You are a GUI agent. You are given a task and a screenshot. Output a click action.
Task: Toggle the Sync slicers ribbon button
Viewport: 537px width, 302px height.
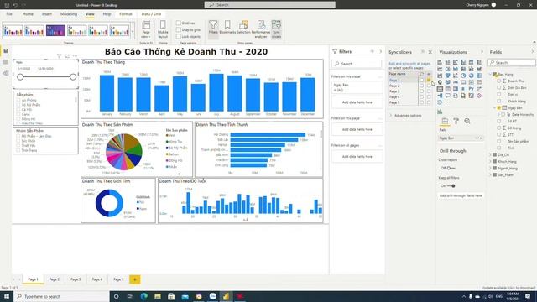click(276, 29)
